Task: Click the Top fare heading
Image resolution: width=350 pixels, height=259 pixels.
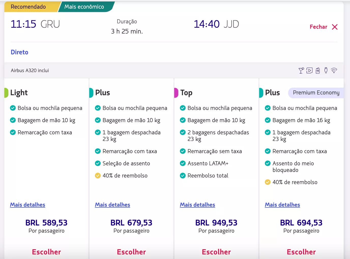Action: click(x=186, y=93)
